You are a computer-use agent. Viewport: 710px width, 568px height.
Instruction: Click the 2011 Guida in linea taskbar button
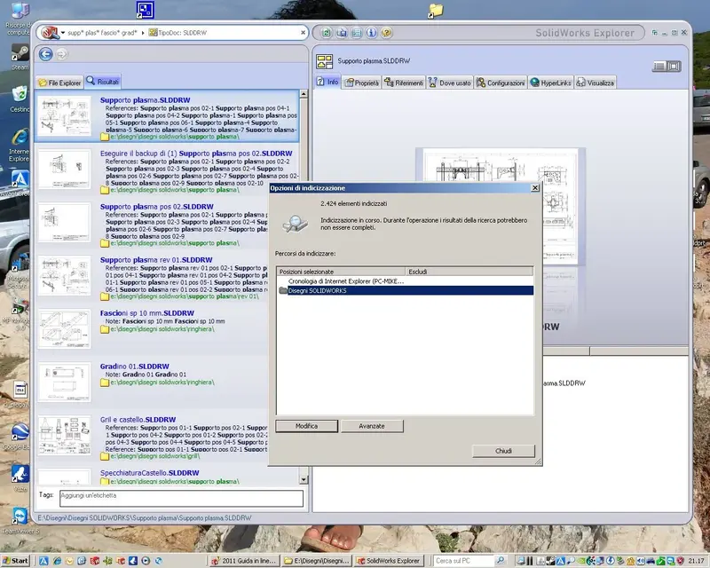click(x=245, y=561)
